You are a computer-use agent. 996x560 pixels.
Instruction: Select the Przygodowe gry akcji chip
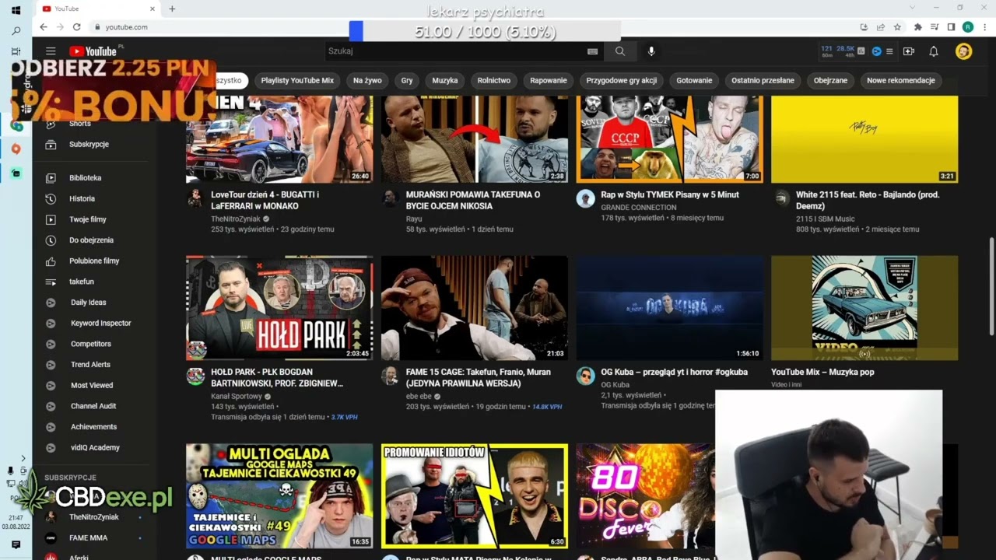coord(622,80)
